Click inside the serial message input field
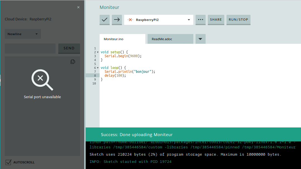 coord(30,48)
